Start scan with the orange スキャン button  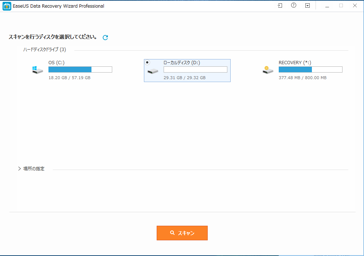coord(182,233)
